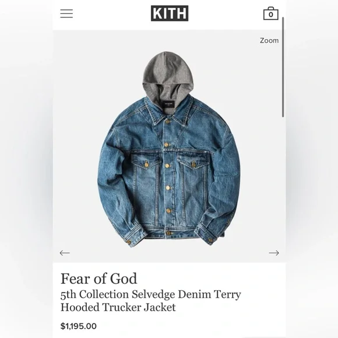
Task: Open the hamburger navigation menu
Action: click(66, 13)
